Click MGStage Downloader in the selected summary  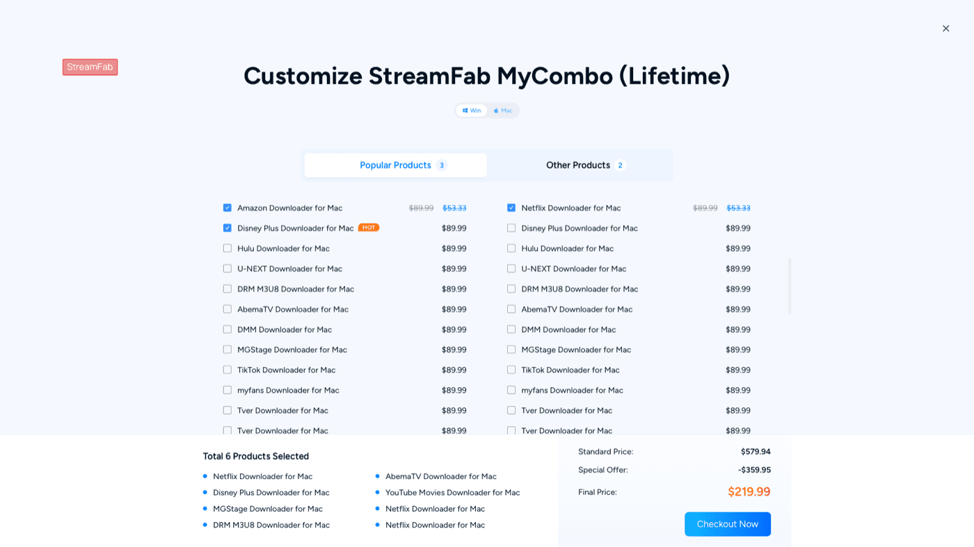[x=268, y=509]
